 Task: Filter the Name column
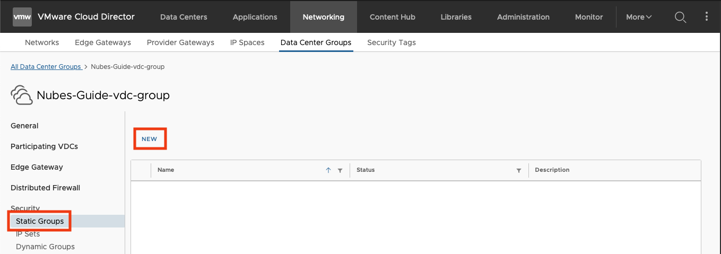(x=340, y=170)
